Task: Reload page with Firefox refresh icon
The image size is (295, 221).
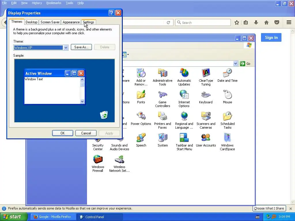Action: (168, 22)
